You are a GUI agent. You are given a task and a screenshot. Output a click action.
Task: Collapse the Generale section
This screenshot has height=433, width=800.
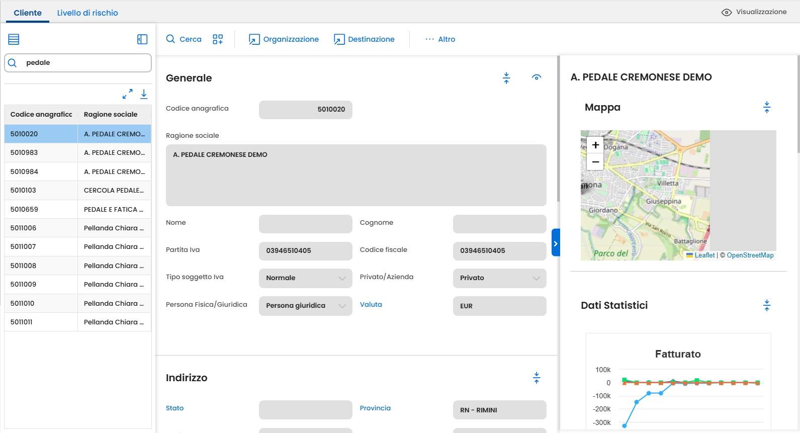pyautogui.click(x=506, y=77)
